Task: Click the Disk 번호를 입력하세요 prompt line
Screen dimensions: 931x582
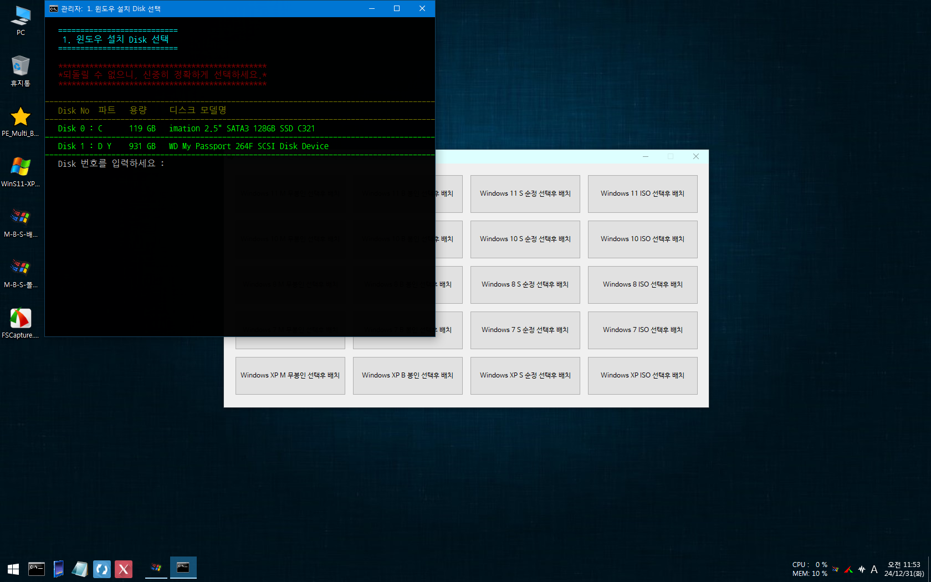Action: tap(111, 164)
